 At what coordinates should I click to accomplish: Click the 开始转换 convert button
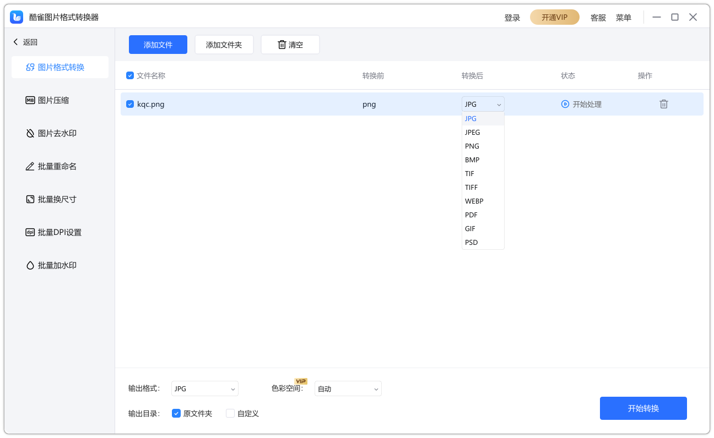click(x=643, y=408)
